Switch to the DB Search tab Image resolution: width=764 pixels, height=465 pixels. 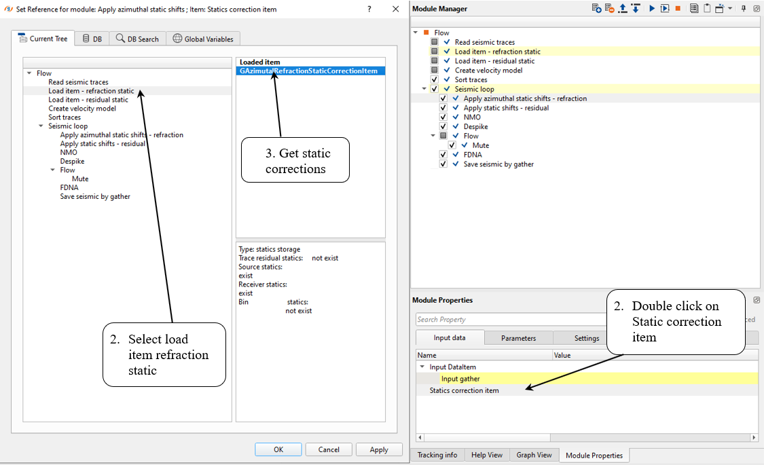pyautogui.click(x=137, y=39)
